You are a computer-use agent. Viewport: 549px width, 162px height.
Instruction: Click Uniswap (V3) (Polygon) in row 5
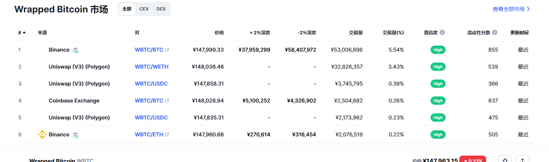[79, 118]
